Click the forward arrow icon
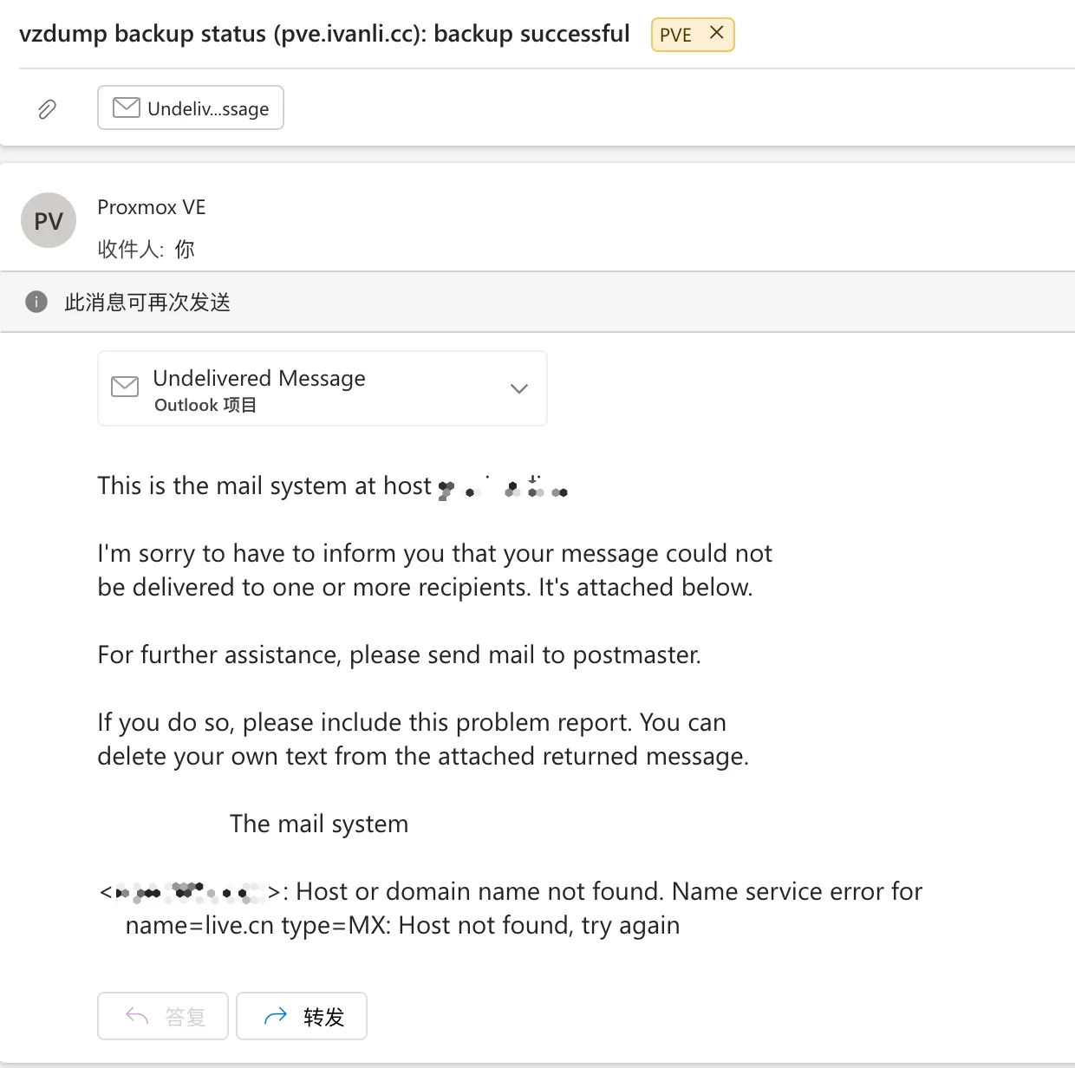Viewport: 1075px width, 1068px height. (275, 1015)
